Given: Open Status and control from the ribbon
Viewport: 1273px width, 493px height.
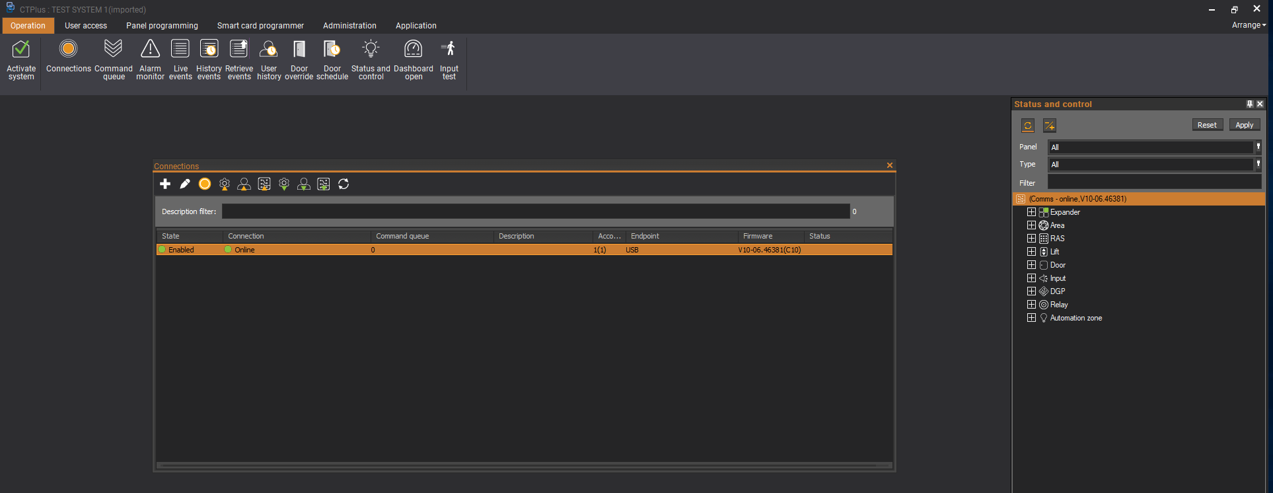Looking at the screenshot, I should pos(371,59).
